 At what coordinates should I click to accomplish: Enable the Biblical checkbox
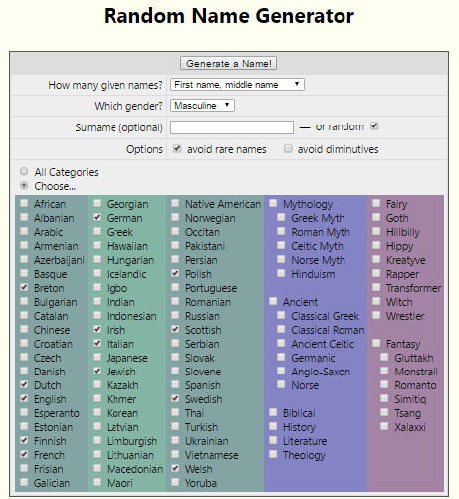[273, 412]
